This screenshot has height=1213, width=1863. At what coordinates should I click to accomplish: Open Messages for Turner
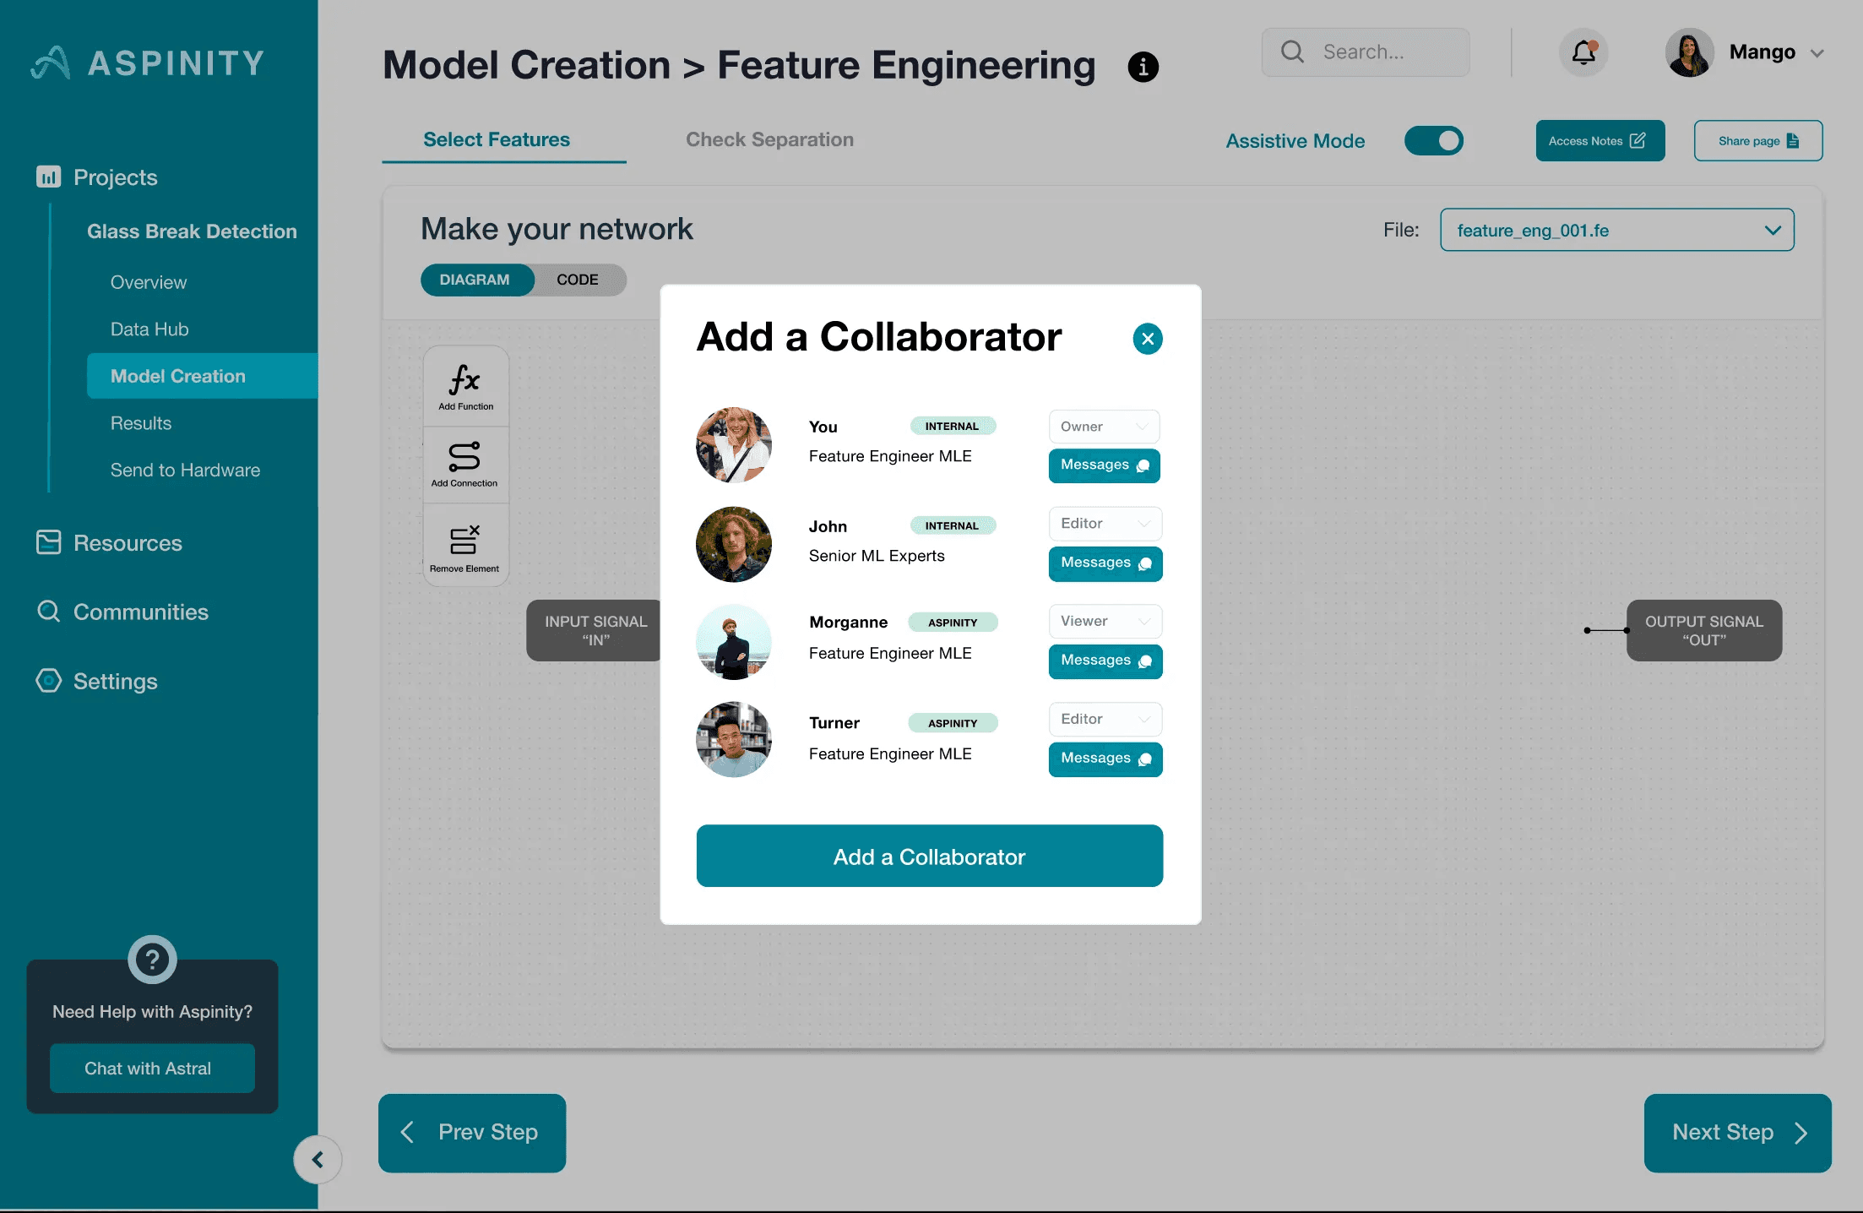click(x=1105, y=759)
